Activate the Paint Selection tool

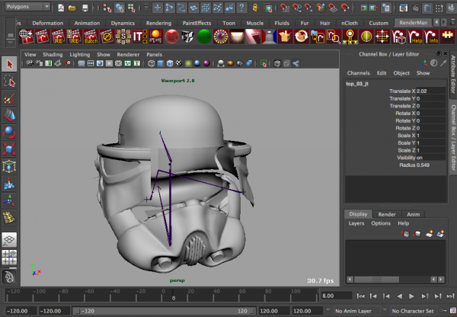(9, 98)
